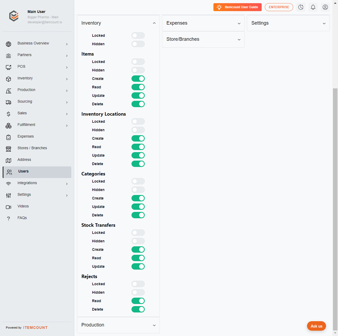The width and height of the screenshot is (338, 336).
Task: Toggle Read permission for Inventory Locations
Action: pos(138,147)
